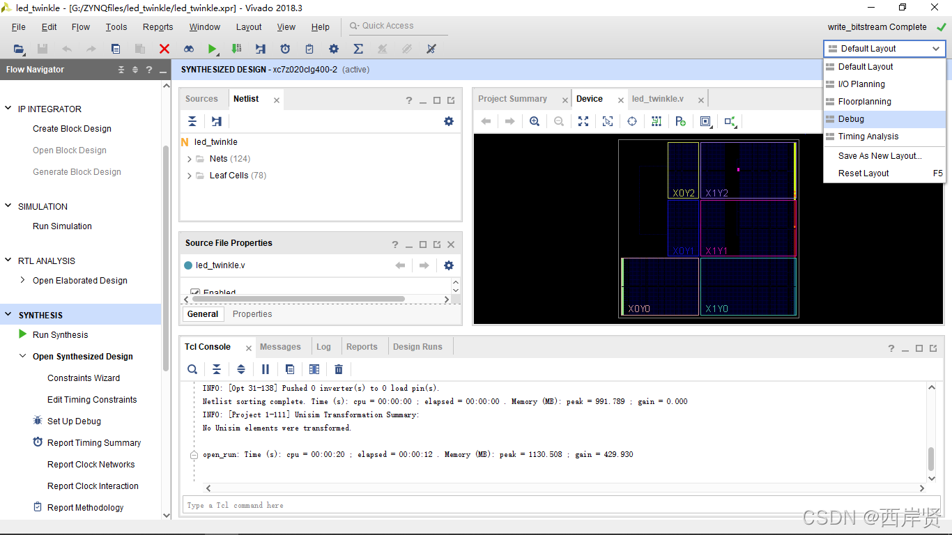952x535 pixels.
Task: Open the File menu
Action: pos(19,27)
